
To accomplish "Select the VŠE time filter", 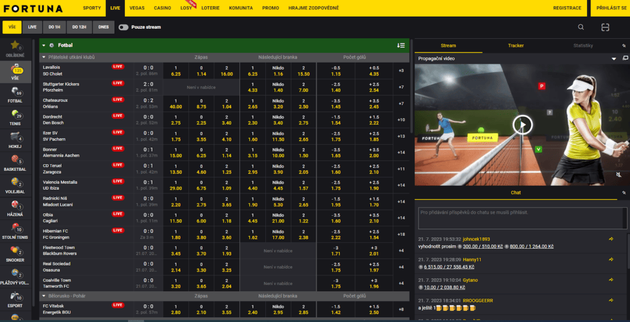I will pos(12,27).
